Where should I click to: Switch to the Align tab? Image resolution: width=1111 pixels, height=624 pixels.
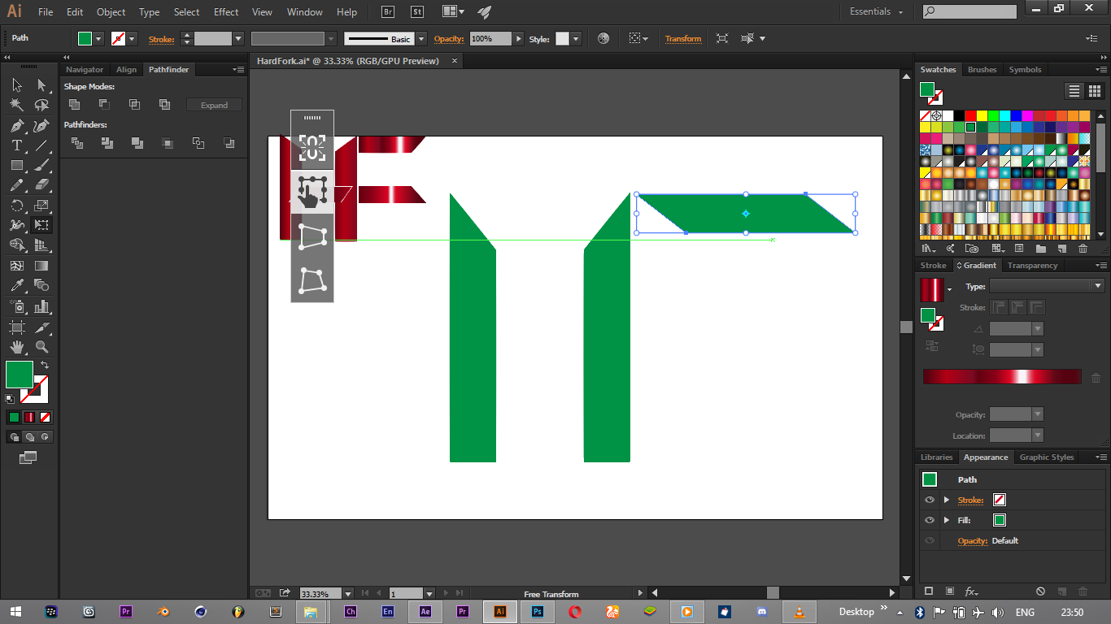126,70
